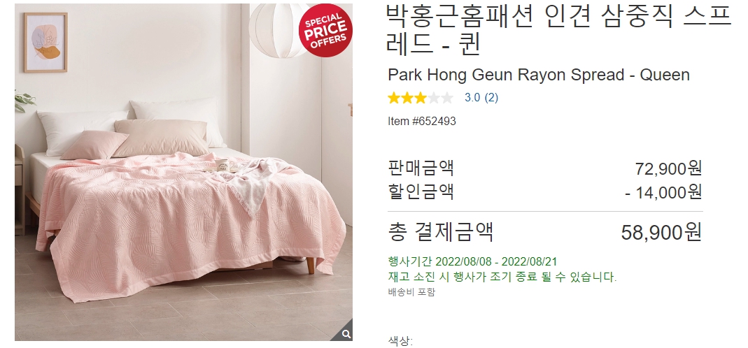Viewport: 748px width, 348px height.
Task: Click the 58,900원 total payment amount
Action: [662, 232]
